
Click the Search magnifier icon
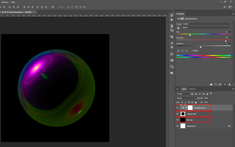click(224, 7)
